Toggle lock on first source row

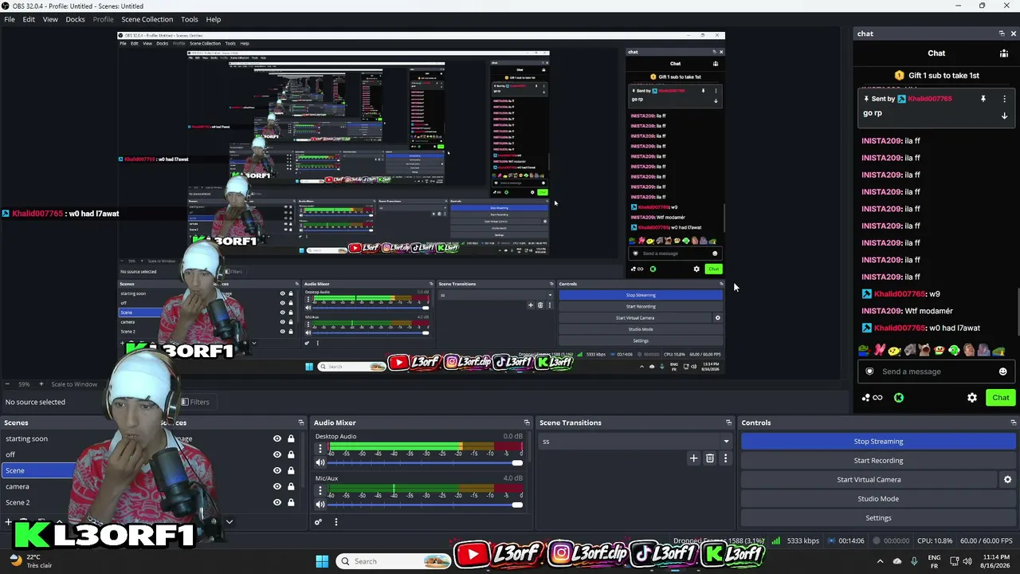(x=291, y=438)
